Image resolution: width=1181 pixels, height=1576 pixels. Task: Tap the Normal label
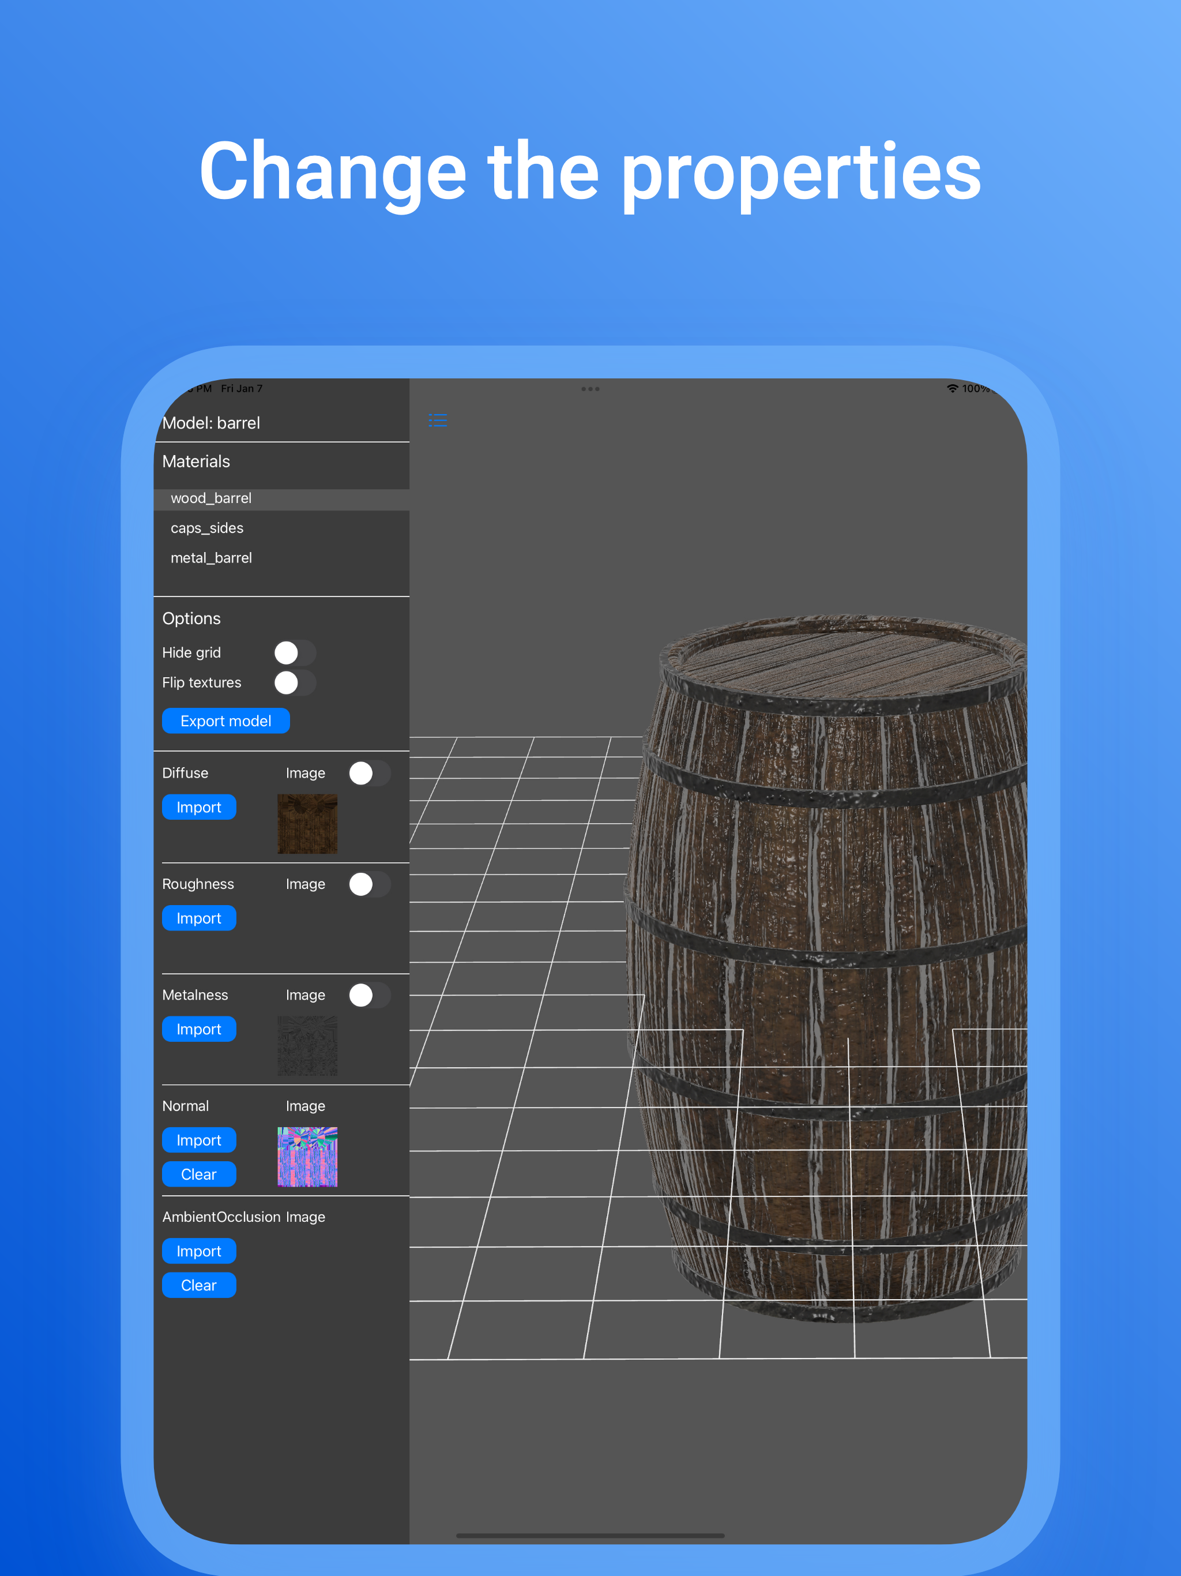click(x=185, y=1106)
